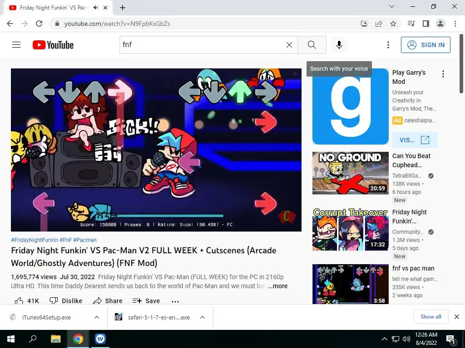Reload the page
The image size is (465, 348).
(39, 24)
